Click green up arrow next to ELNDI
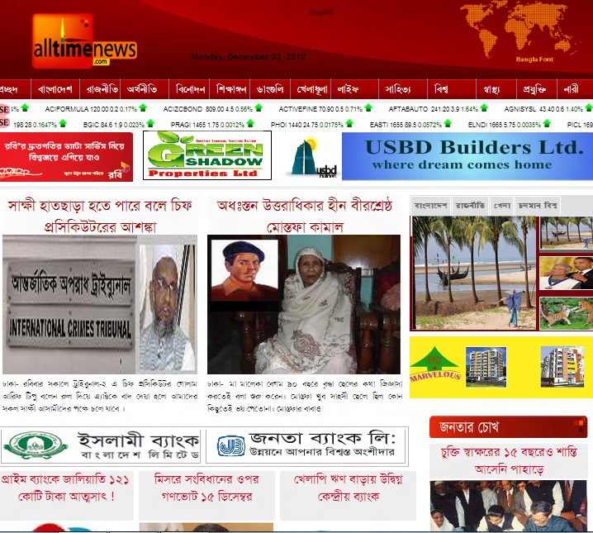This screenshot has width=593, height=533. 547,123
